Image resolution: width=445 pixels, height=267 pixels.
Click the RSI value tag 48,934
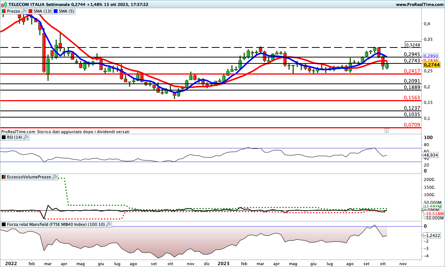(432, 154)
